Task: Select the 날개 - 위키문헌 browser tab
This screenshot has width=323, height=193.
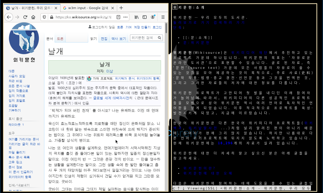Action: point(32,8)
